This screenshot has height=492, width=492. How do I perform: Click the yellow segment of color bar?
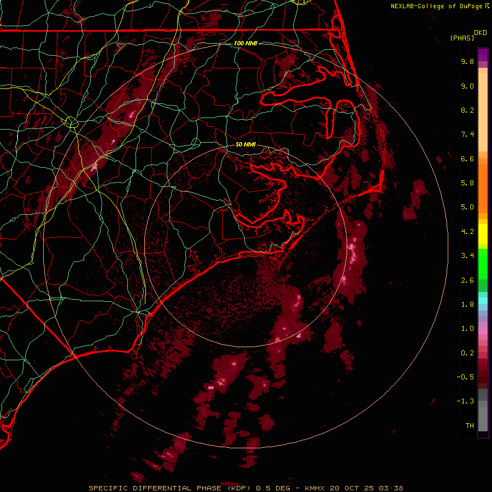pyautogui.click(x=483, y=234)
